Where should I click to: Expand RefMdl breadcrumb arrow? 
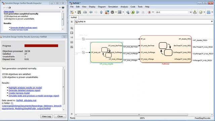point(85,22)
